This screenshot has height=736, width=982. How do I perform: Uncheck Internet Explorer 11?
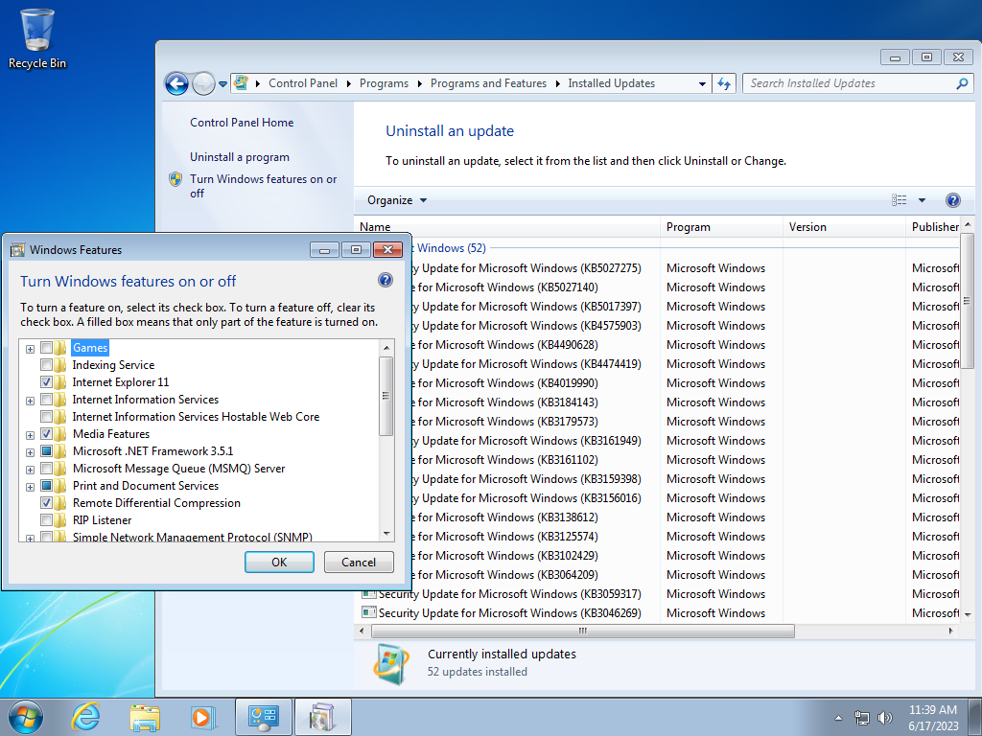coord(46,382)
